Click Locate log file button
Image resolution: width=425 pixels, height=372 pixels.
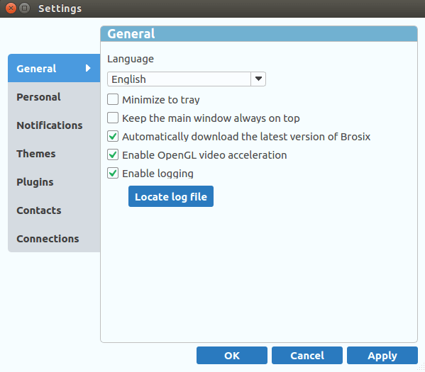pyautogui.click(x=171, y=196)
